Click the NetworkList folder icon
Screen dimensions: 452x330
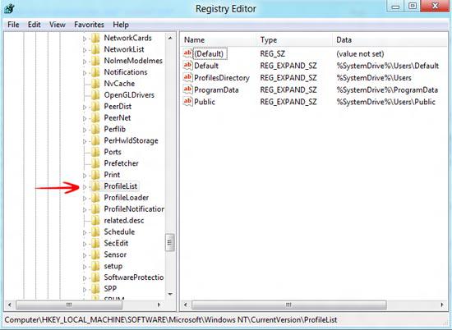(95, 49)
